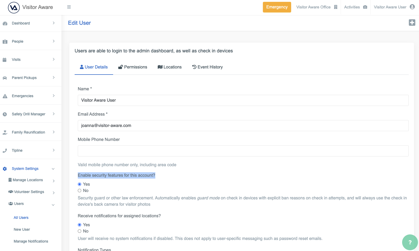Expand the Safety Drill Manager chevron
This screenshot has height=251, width=419.
54,114
